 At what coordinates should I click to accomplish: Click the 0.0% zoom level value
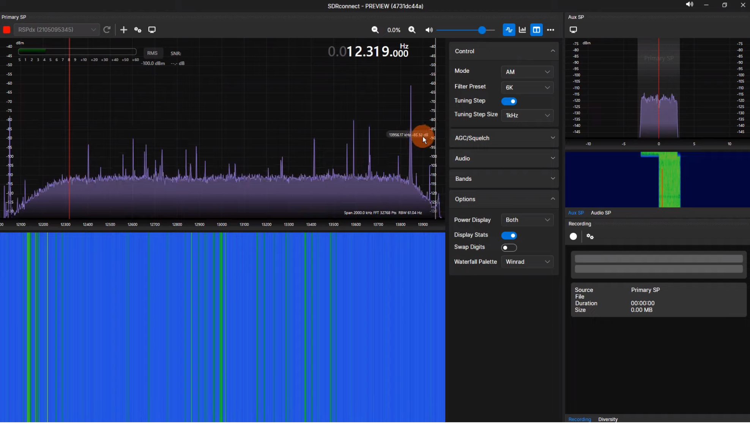tap(394, 30)
